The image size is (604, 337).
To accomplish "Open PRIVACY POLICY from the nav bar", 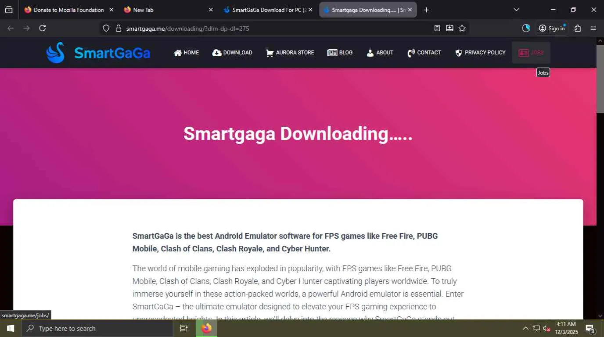I will click(480, 53).
